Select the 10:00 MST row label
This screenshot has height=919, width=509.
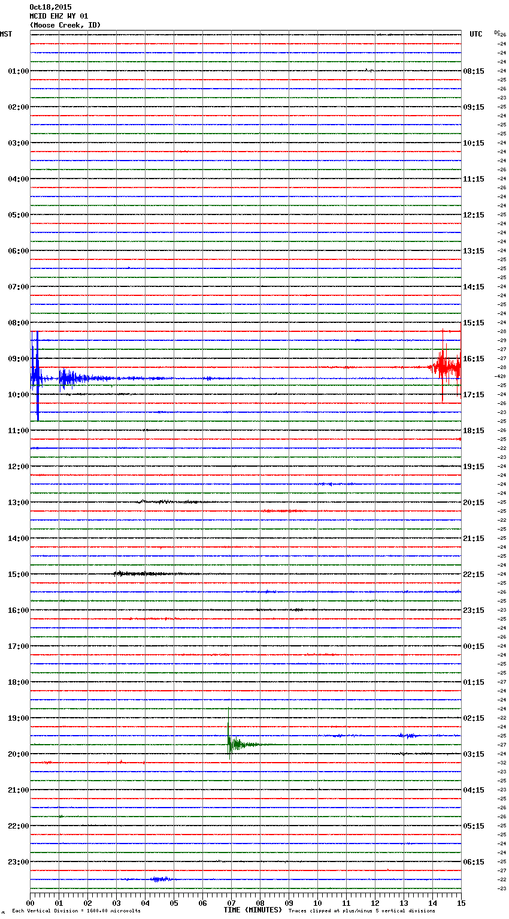pos(18,394)
